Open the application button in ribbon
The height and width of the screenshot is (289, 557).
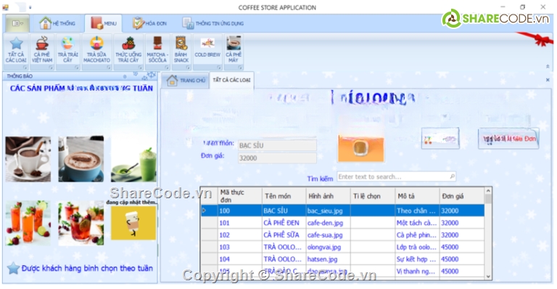(17, 23)
